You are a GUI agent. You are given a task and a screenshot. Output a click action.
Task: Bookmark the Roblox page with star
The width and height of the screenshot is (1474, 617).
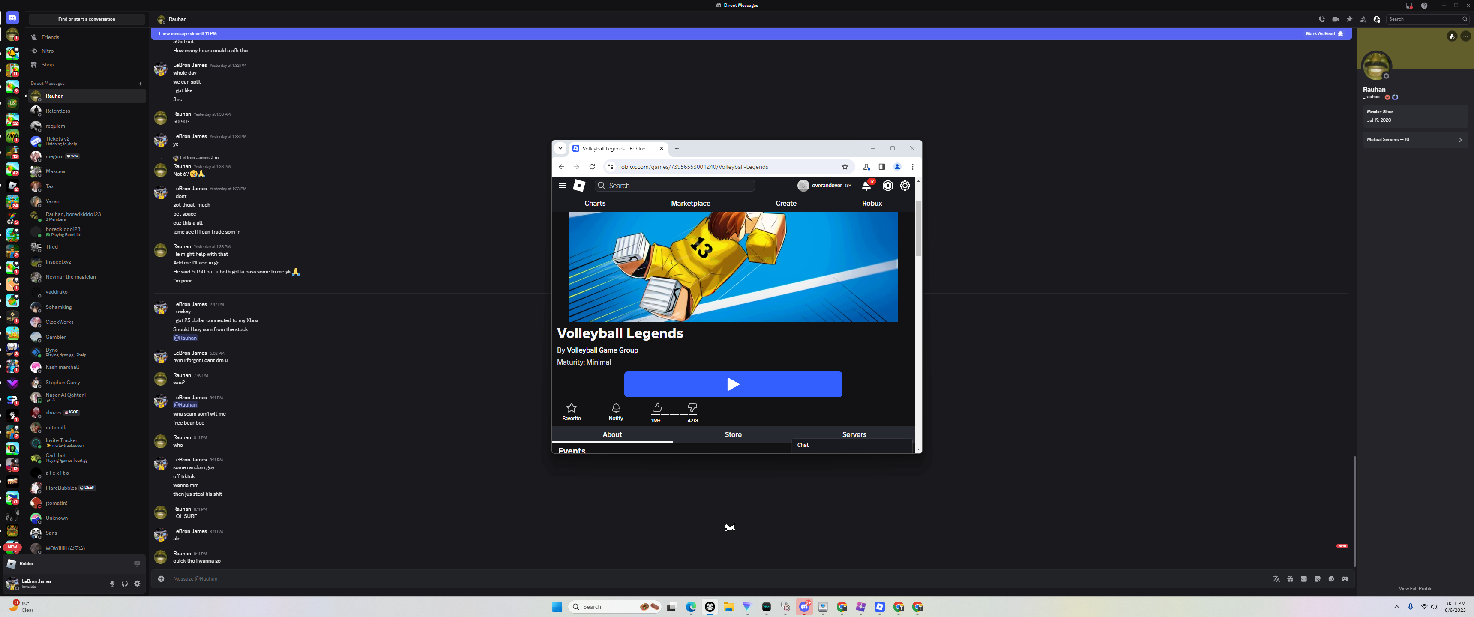(845, 167)
